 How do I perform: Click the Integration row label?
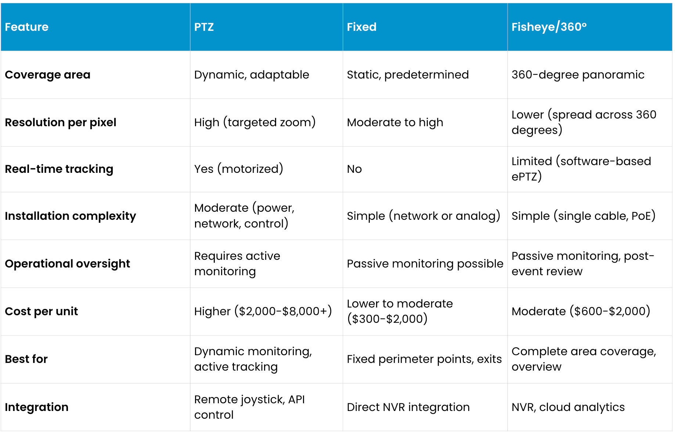click(36, 407)
